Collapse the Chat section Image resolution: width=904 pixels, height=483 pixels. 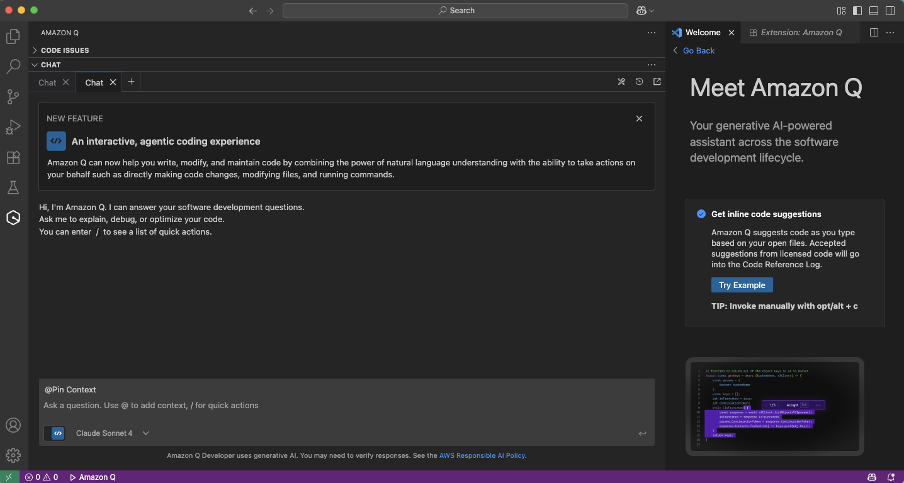[50, 65]
